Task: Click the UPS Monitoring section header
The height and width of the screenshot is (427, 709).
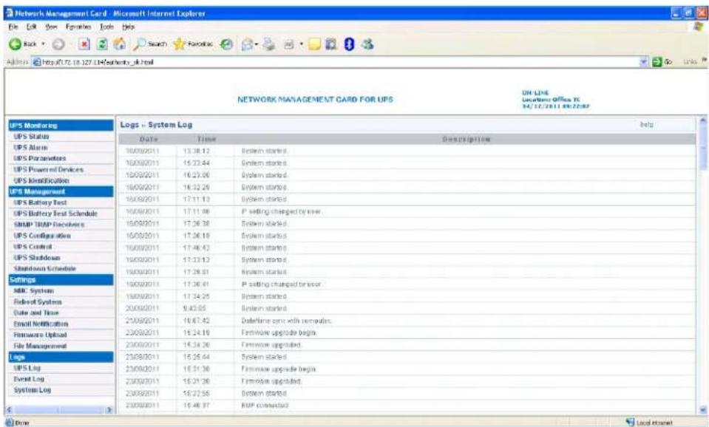Action: click(61, 125)
